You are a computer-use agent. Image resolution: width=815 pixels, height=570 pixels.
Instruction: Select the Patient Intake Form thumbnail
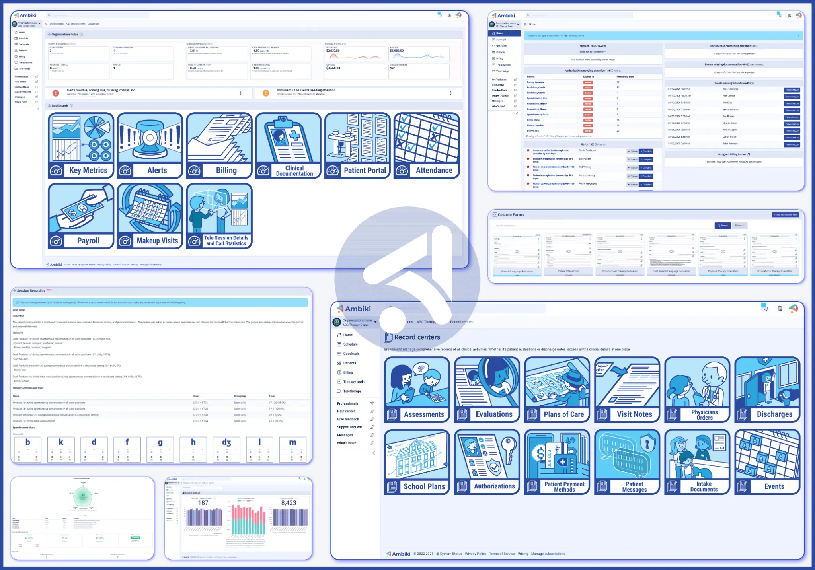568,255
